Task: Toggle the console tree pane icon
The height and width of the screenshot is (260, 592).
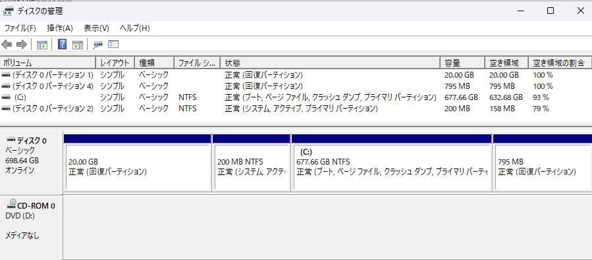Action: (42, 45)
